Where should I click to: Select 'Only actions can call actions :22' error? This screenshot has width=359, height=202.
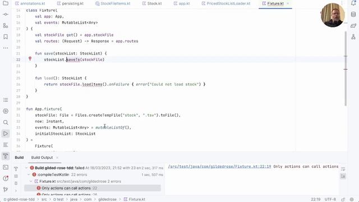pyautogui.click(x=93, y=188)
